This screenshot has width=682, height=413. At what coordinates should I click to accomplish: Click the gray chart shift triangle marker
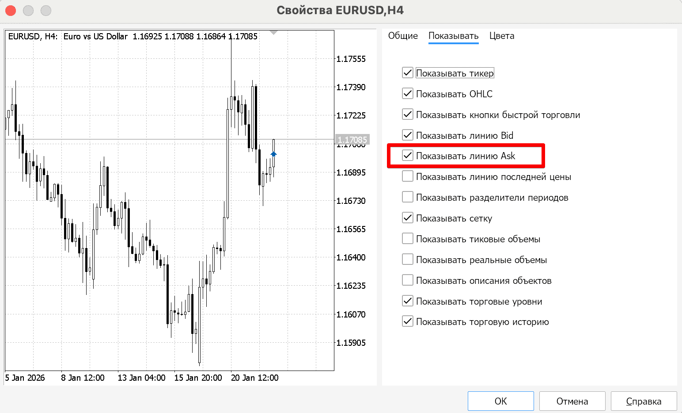pos(273,32)
